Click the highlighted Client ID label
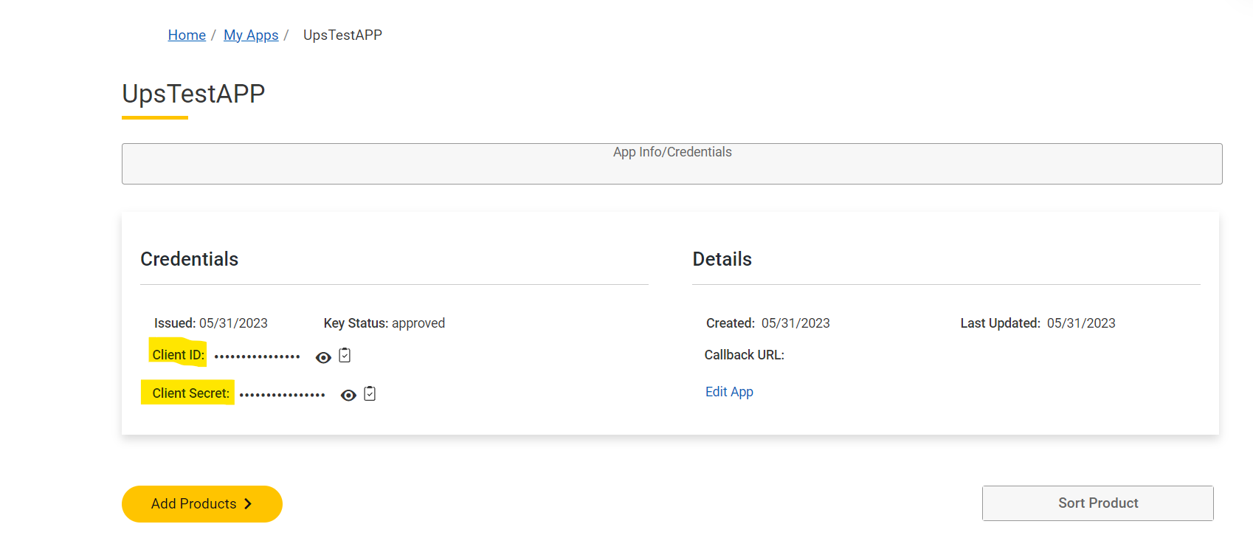This screenshot has width=1253, height=555. [x=178, y=355]
